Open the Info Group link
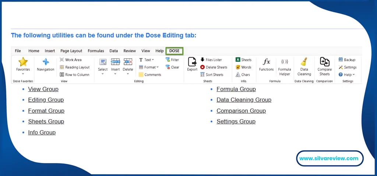 click(42, 133)
